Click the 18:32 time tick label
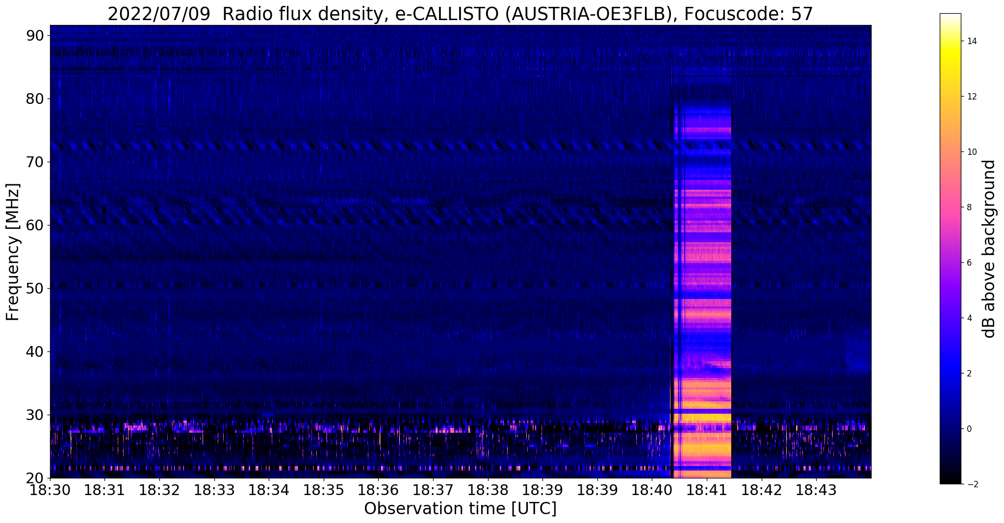This screenshot has width=1004, height=523. (159, 490)
